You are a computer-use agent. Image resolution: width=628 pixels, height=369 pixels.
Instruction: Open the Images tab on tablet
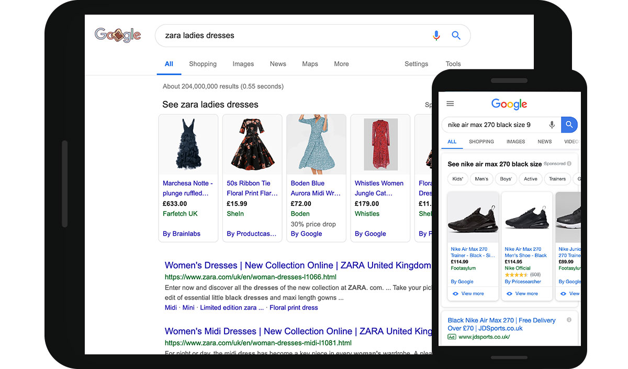(x=243, y=64)
